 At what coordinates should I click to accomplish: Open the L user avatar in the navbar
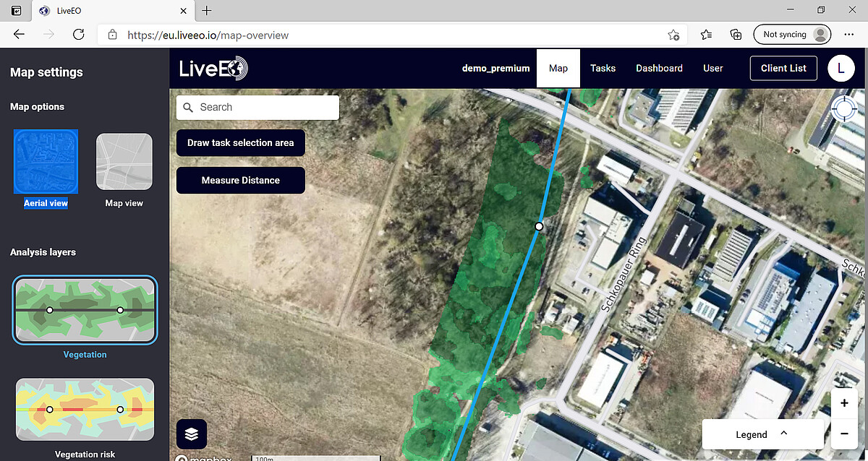(841, 68)
